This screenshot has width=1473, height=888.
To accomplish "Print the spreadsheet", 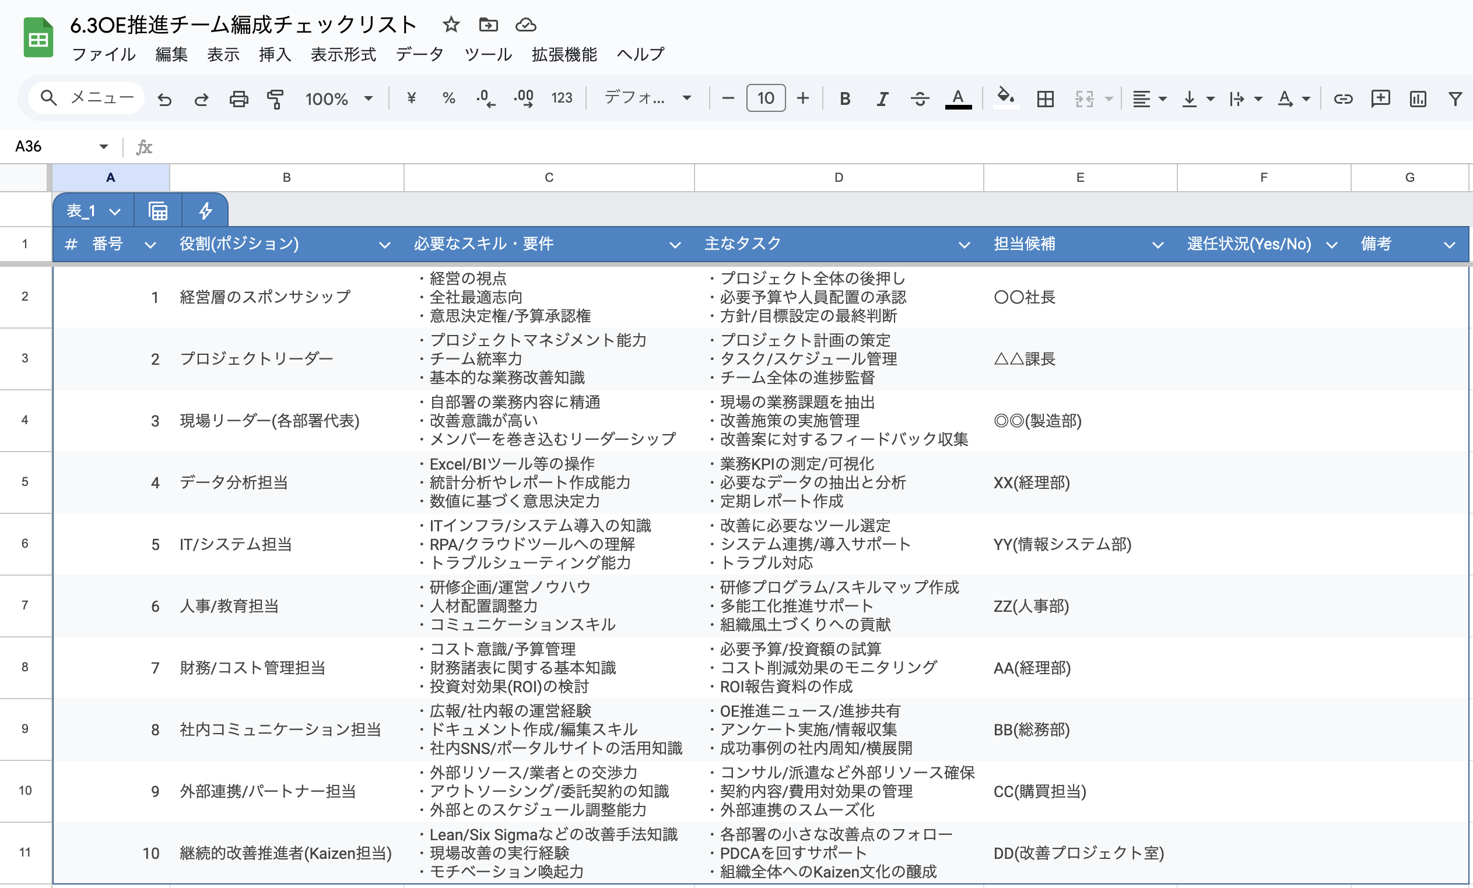I will pyautogui.click(x=239, y=98).
